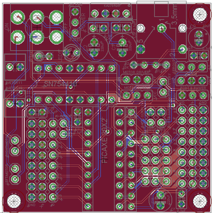The height and width of the screenshot is (213, 212).
Task: Select the mounting hole beside C9 capacitor
Action: [200, 14]
